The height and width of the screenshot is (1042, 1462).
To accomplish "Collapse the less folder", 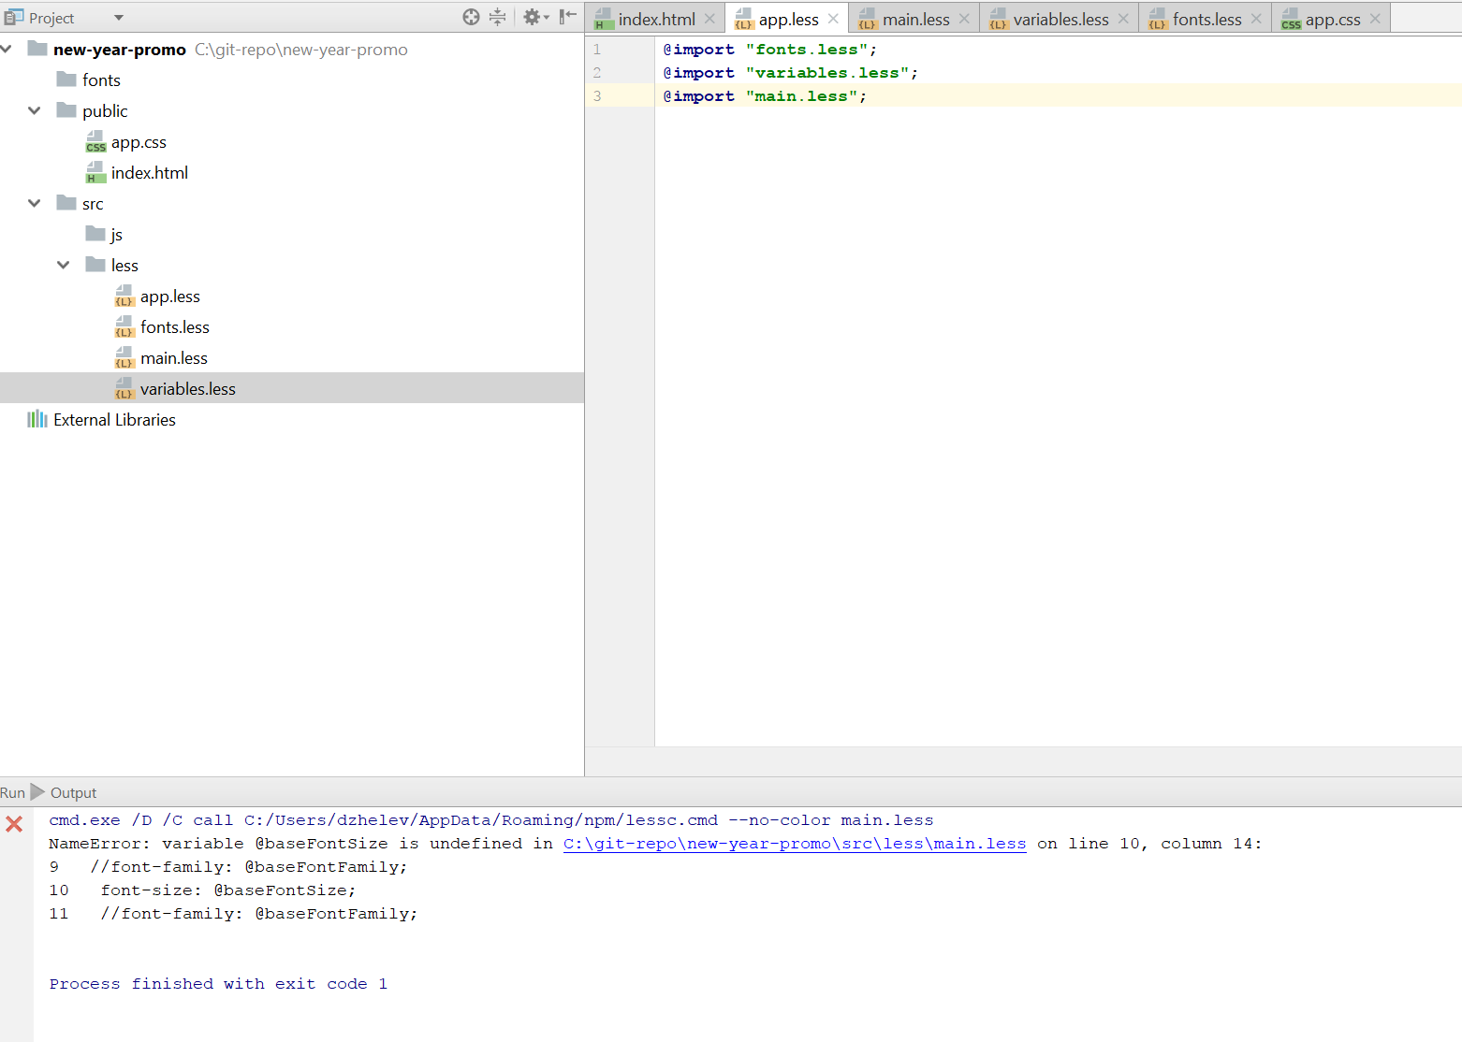I will (x=64, y=265).
